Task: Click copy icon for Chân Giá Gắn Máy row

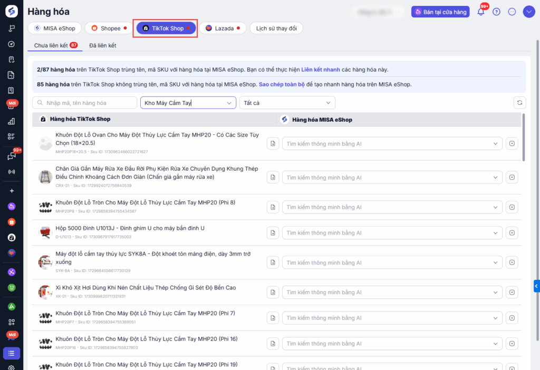Action: click(273, 177)
